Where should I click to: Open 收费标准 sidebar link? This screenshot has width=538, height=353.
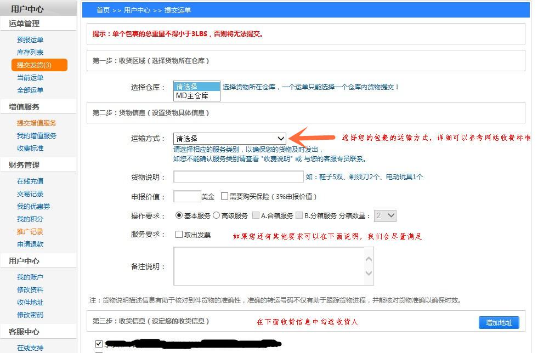pos(30,149)
